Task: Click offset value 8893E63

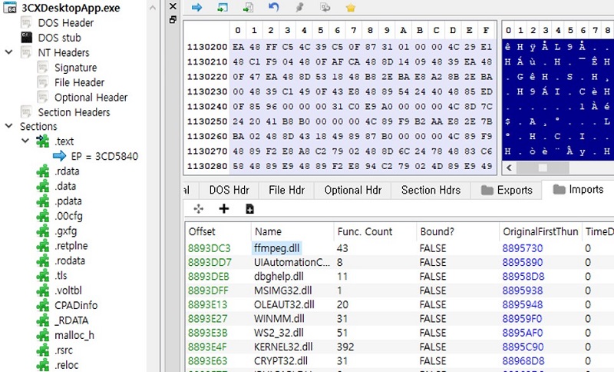Action: click(x=207, y=361)
